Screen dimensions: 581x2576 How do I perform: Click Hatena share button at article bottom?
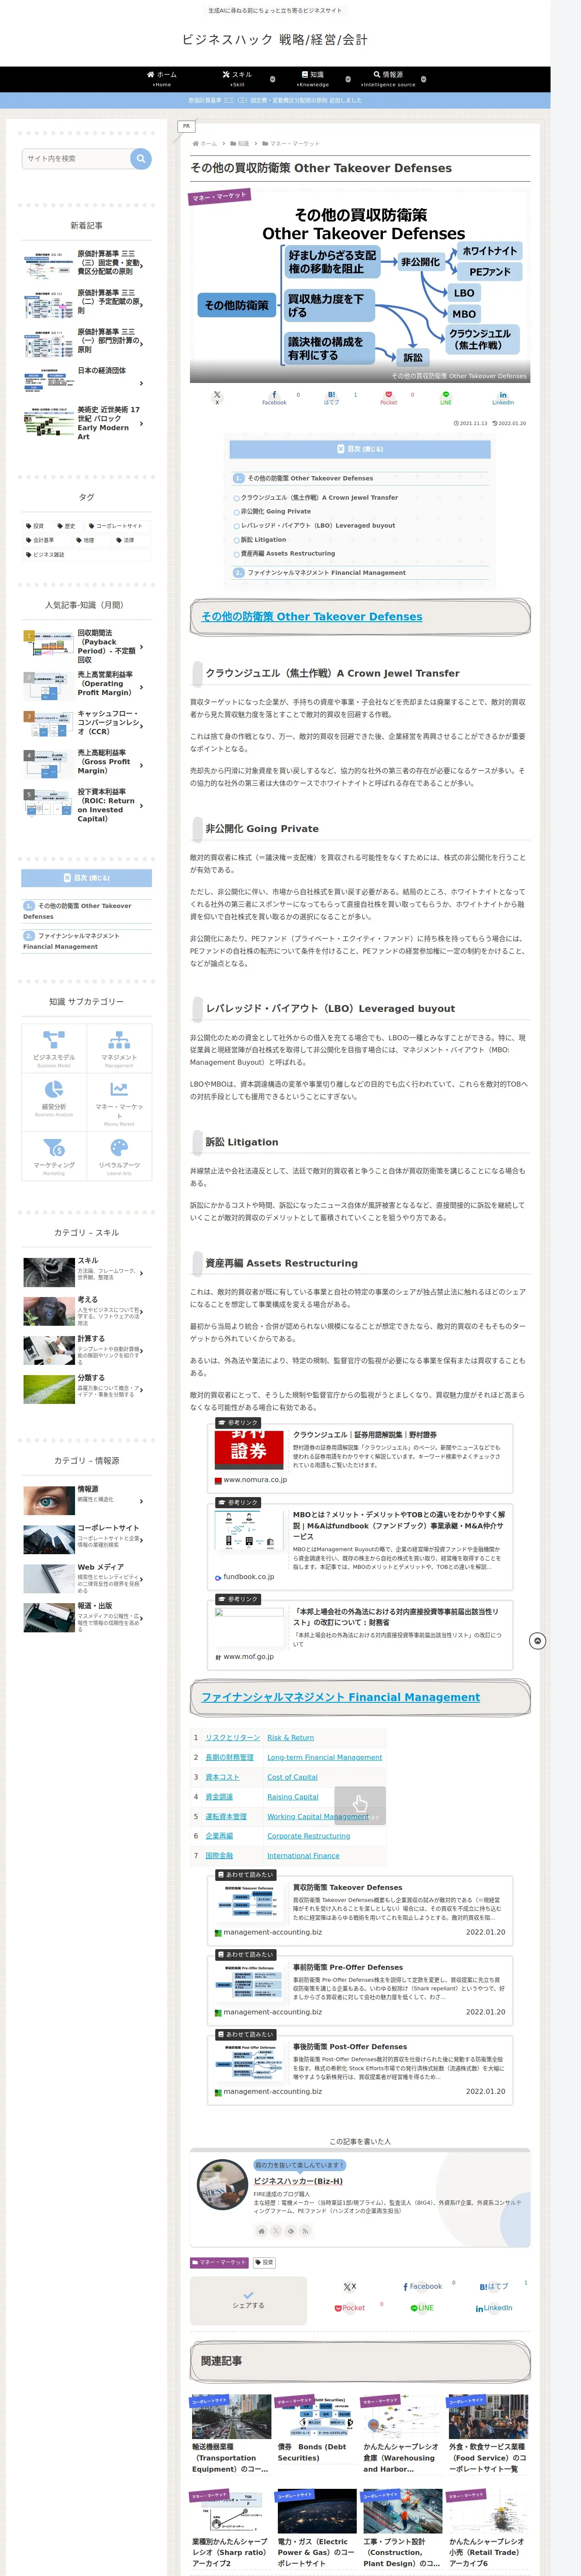[493, 2286]
